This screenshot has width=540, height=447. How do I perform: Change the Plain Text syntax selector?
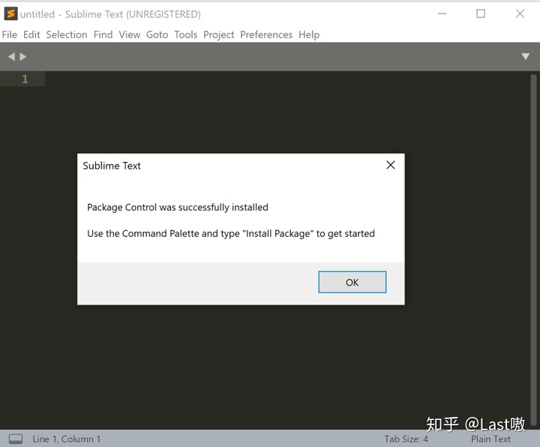pyautogui.click(x=490, y=439)
